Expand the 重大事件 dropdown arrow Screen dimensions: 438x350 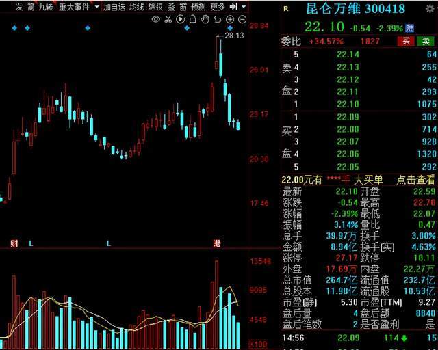pos(97,6)
